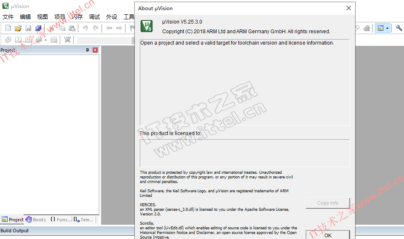
Task: Open the 闪存 (Flash) menu
Action: (77, 17)
